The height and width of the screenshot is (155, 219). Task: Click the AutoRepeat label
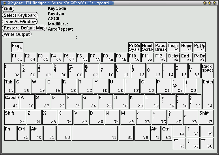pos(61,29)
